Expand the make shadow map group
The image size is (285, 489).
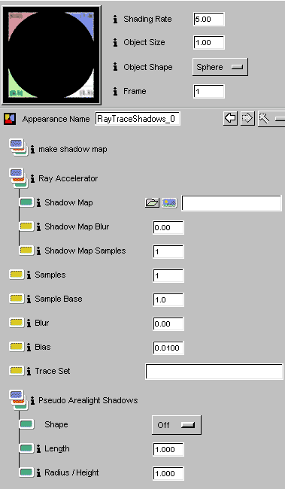point(18,147)
